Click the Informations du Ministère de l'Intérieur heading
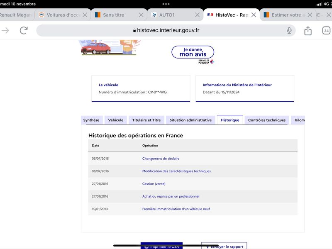The image size is (332, 249). (x=237, y=85)
